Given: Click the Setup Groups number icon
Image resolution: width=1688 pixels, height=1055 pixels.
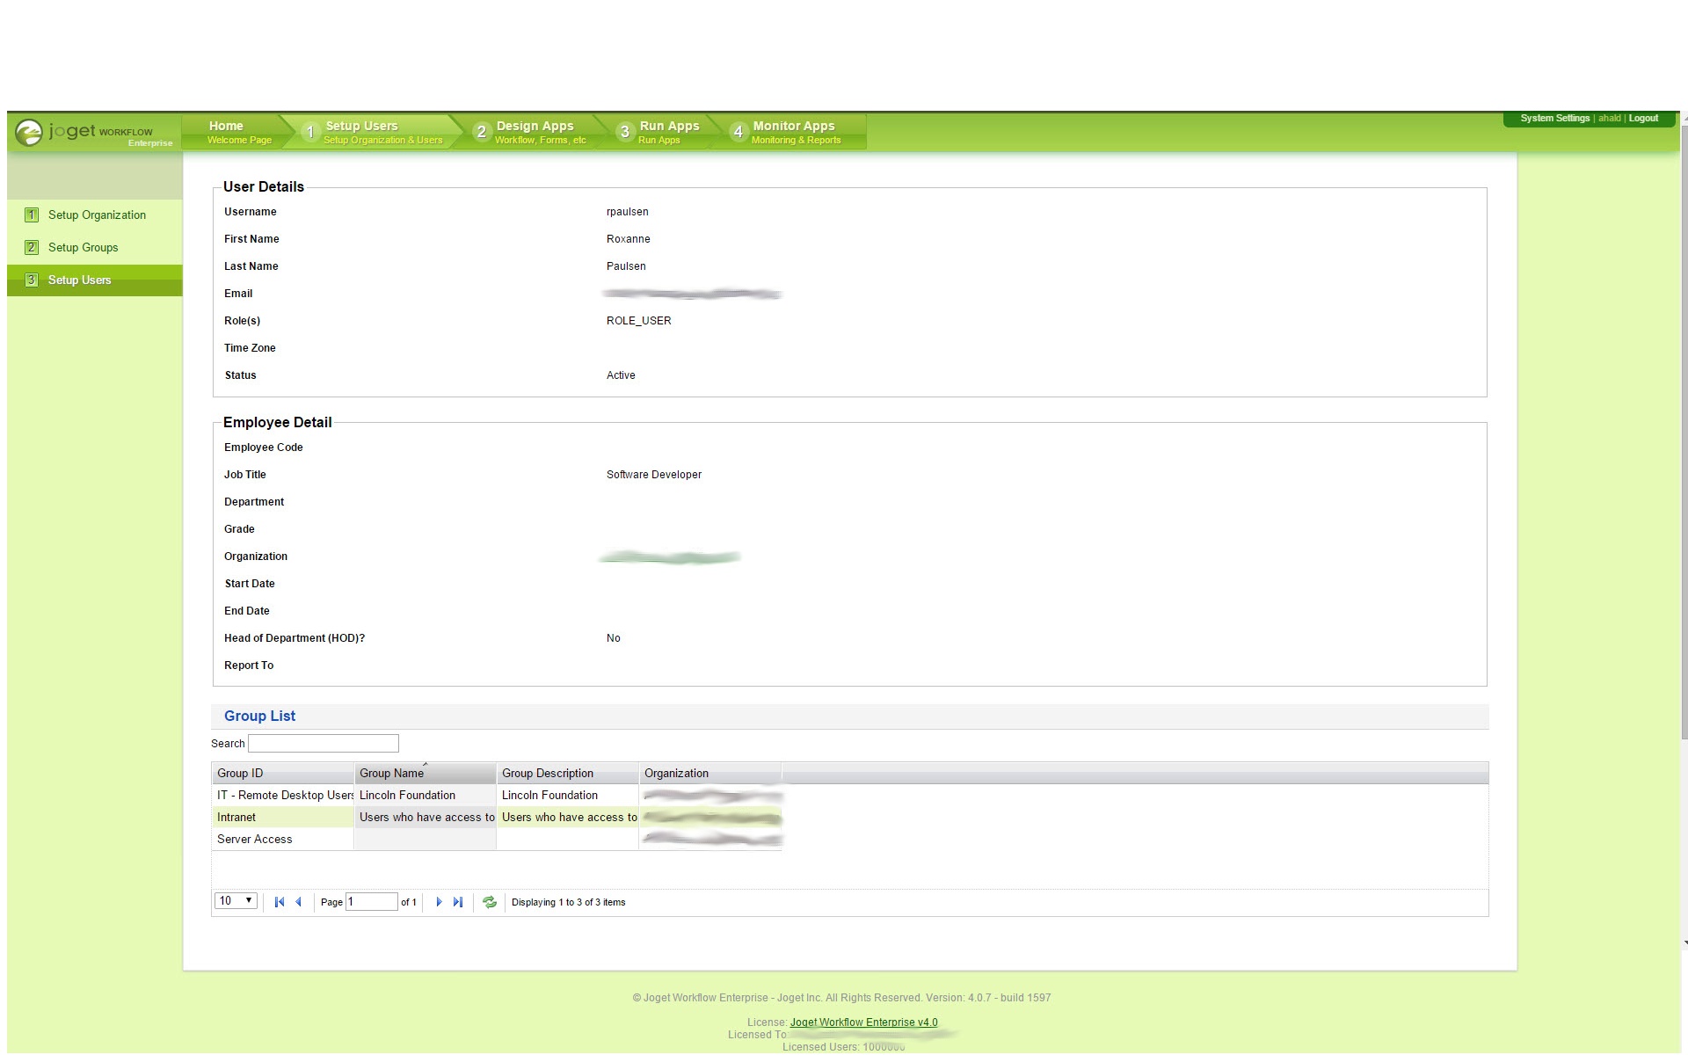Looking at the screenshot, I should point(32,248).
